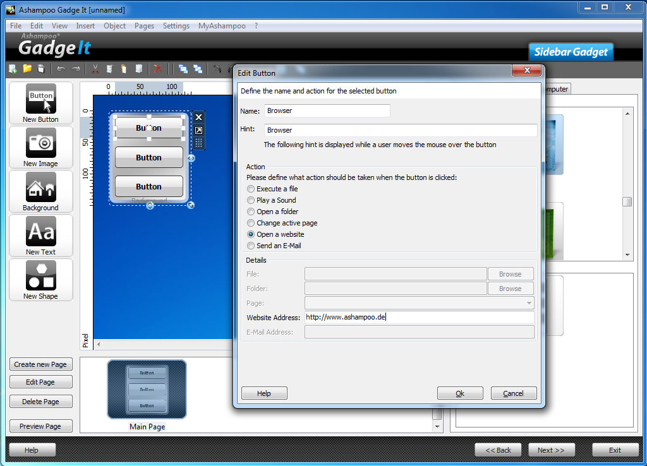Click the redo arrow in toolbar
Screen dimensions: 647x466
coord(76,69)
